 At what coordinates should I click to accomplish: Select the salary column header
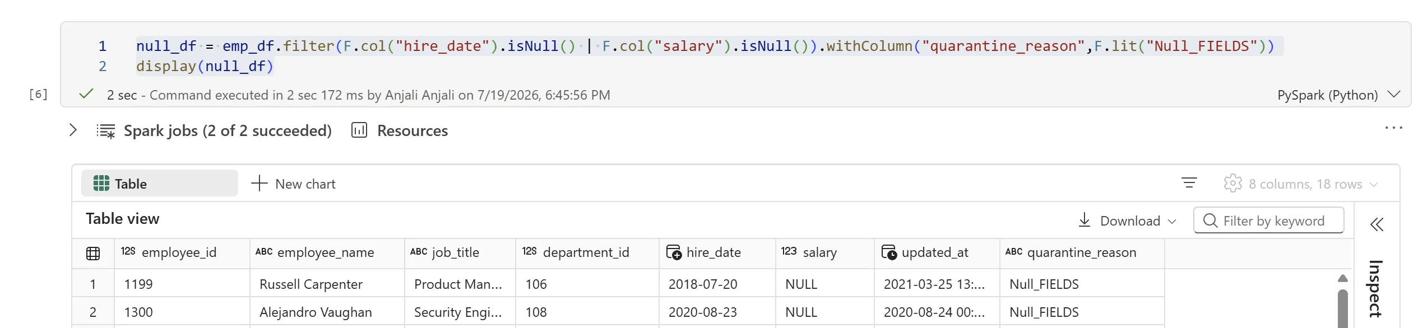pos(825,252)
